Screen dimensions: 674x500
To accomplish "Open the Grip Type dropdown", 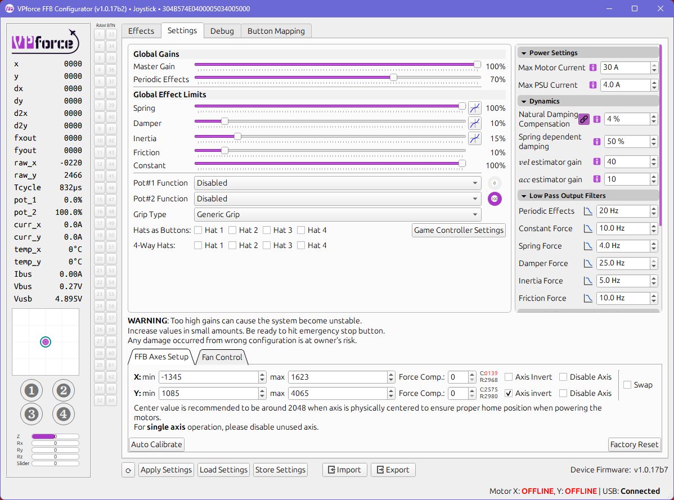I will tap(338, 214).
